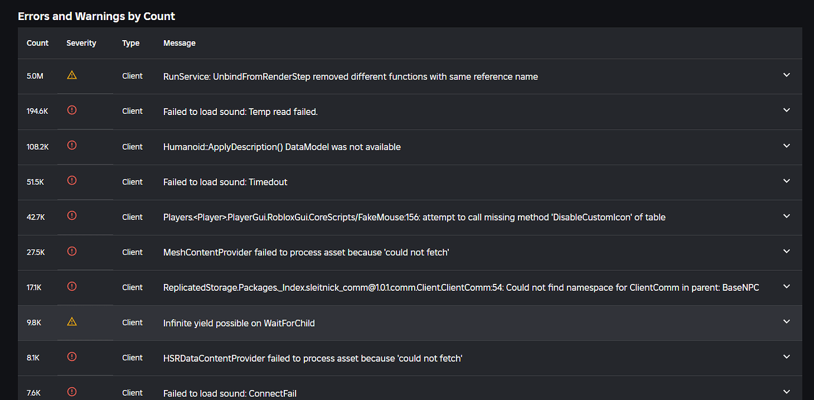814x400 pixels.
Task: Click error icon for 'Temp read failed' row
Action: click(71, 110)
